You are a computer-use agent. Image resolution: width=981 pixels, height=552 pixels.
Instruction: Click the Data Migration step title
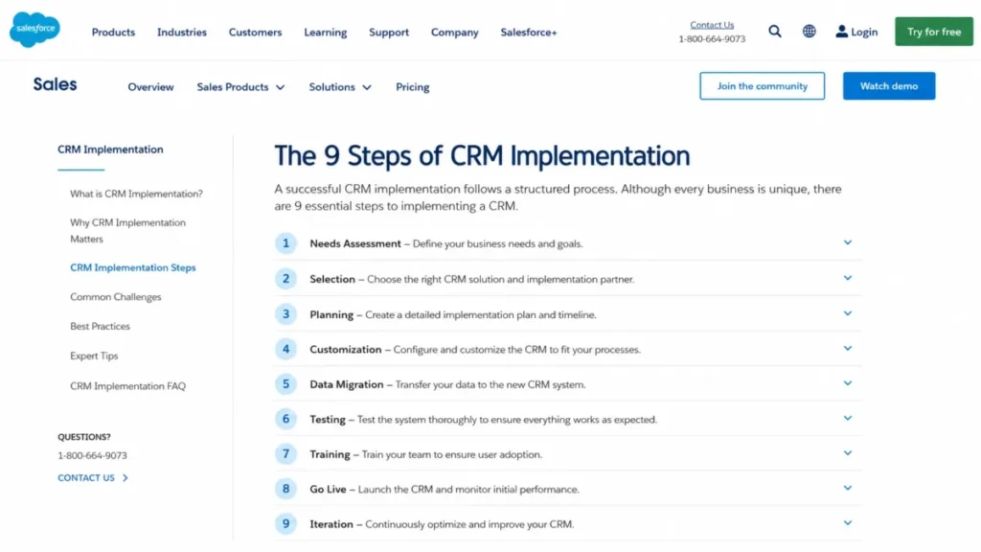(347, 384)
